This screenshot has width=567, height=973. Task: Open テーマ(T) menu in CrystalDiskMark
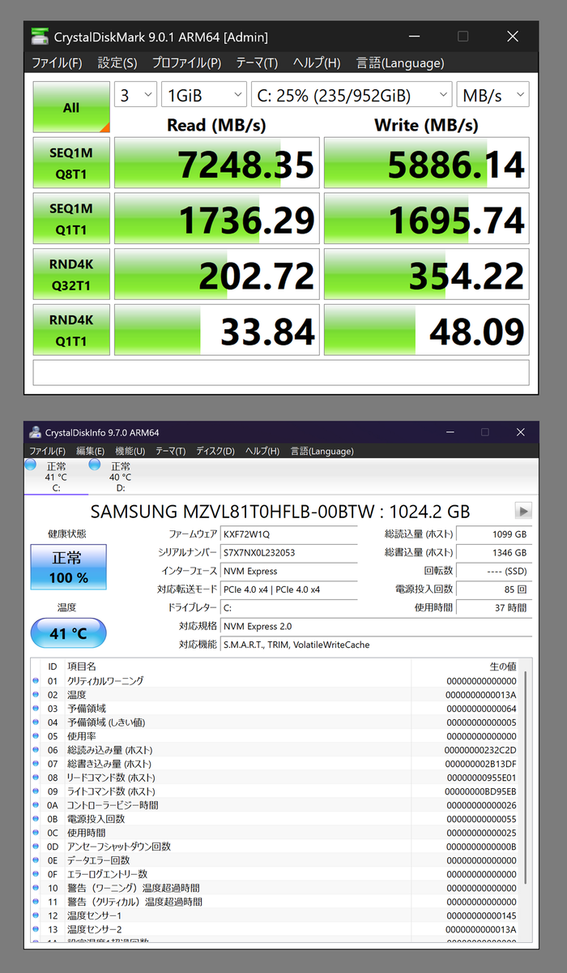click(x=257, y=63)
